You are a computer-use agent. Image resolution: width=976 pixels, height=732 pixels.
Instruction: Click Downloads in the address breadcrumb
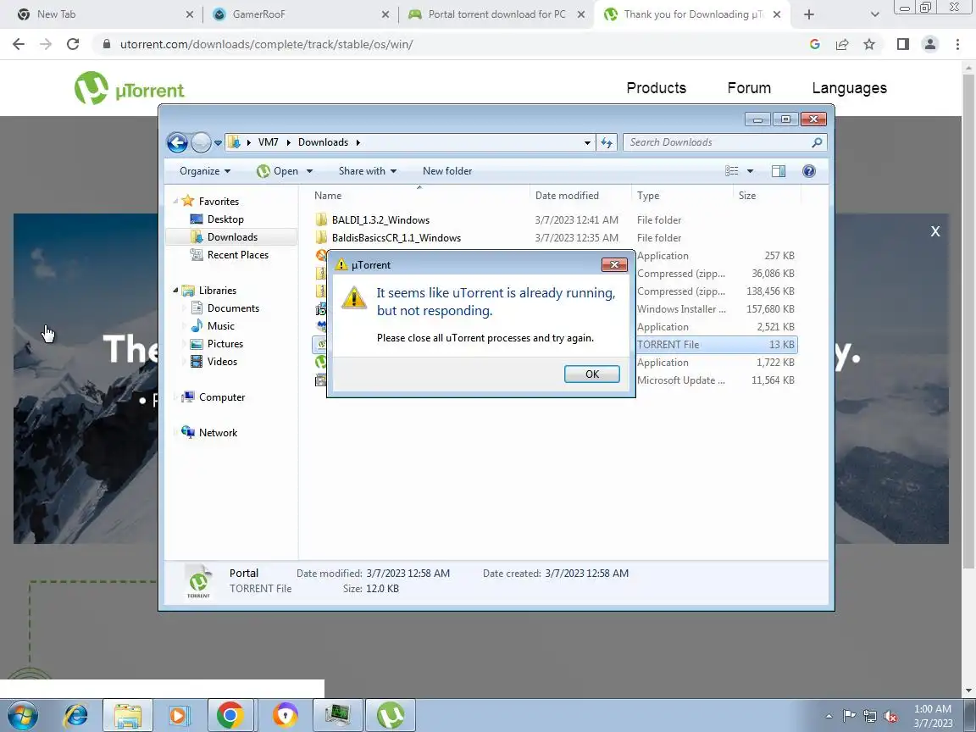tap(323, 142)
